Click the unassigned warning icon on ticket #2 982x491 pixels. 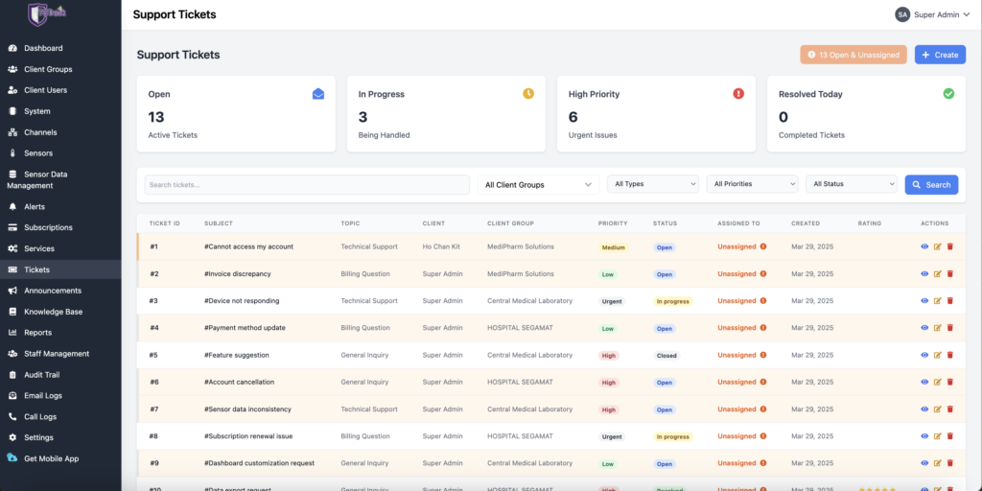pyautogui.click(x=763, y=274)
